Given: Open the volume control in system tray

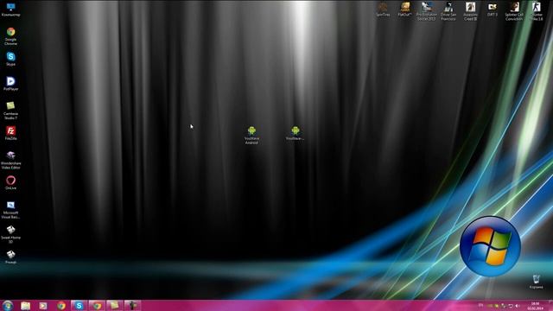Looking at the screenshot, I should (518, 306).
